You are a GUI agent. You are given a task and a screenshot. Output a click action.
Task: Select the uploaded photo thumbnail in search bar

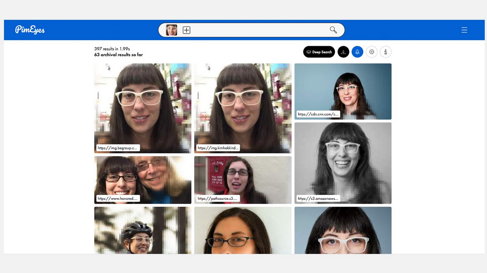[x=171, y=30]
